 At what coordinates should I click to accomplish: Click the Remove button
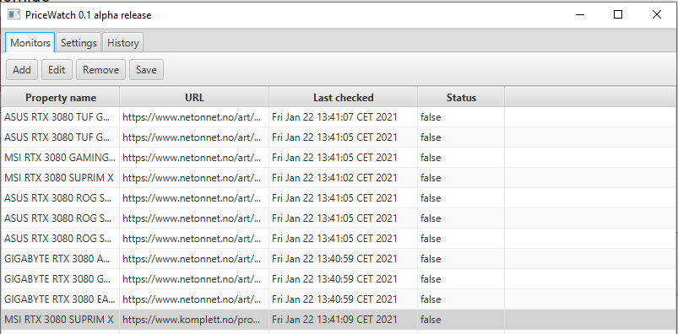tap(100, 69)
